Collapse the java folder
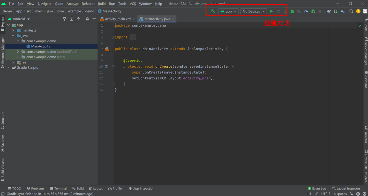The width and height of the screenshot is (368, 196). (13, 36)
